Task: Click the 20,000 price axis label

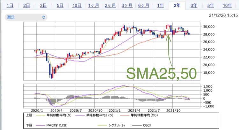Action: click(209, 65)
